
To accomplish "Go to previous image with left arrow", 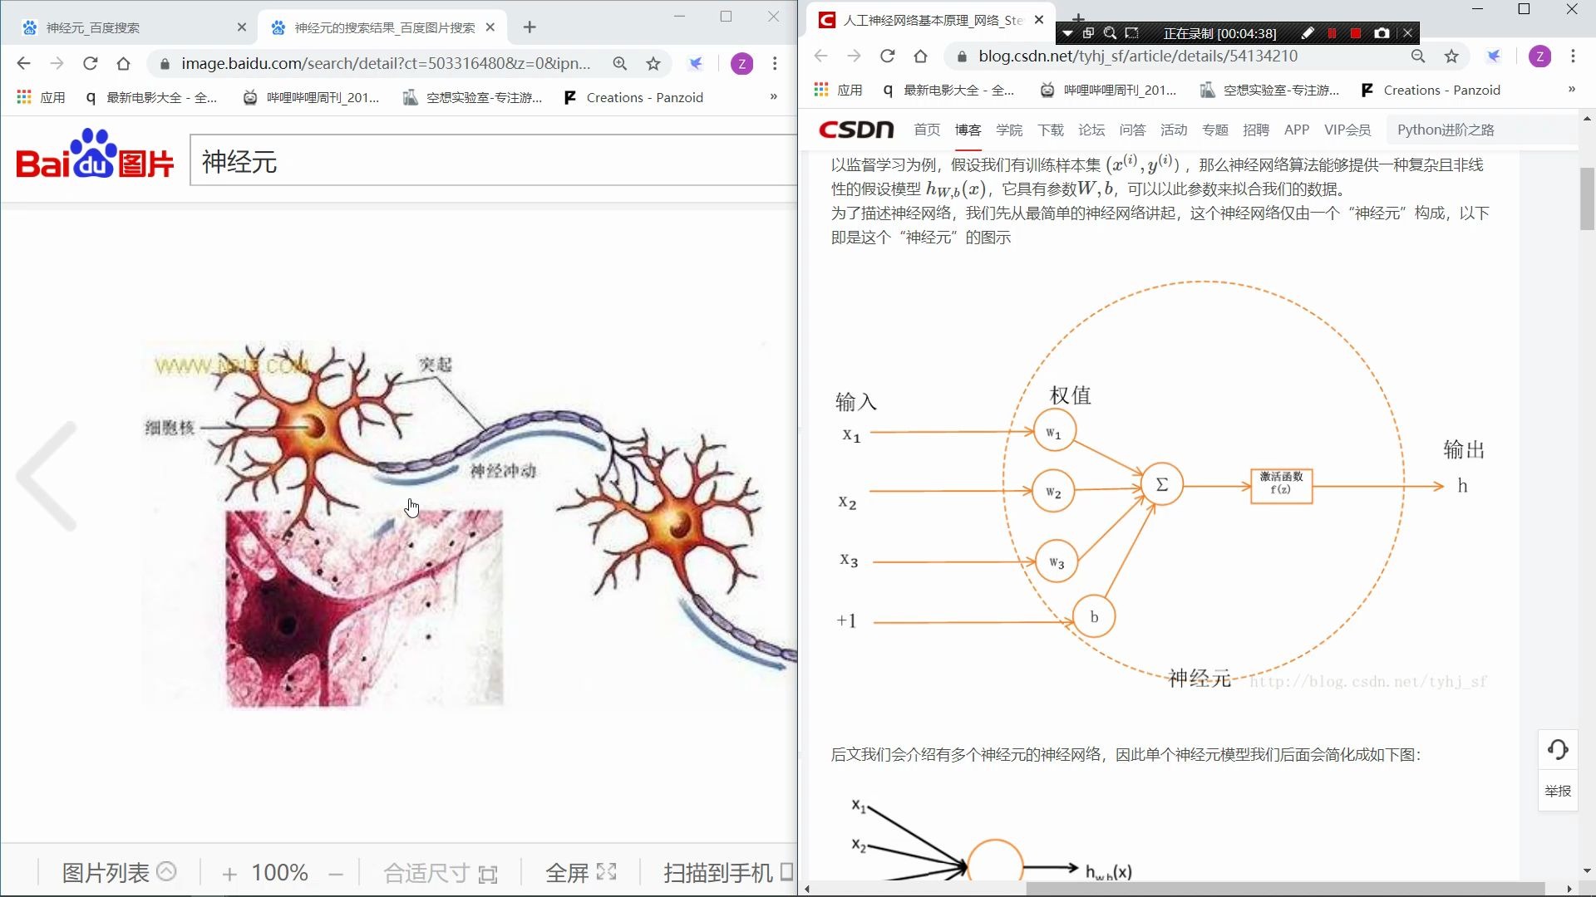I will point(47,475).
